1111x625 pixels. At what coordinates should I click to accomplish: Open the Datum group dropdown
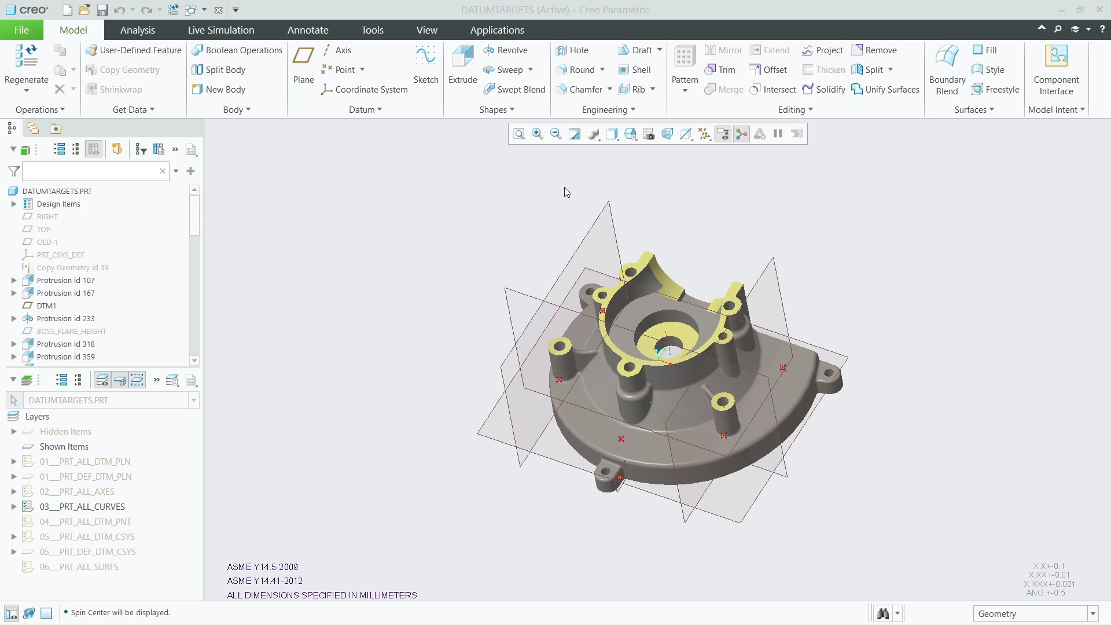365,110
